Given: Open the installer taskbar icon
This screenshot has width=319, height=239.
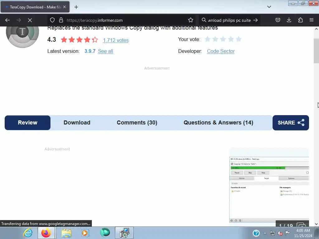Looking at the screenshot, I should tap(124, 233).
